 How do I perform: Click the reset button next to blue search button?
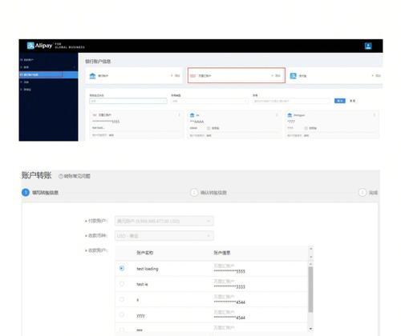353,101
